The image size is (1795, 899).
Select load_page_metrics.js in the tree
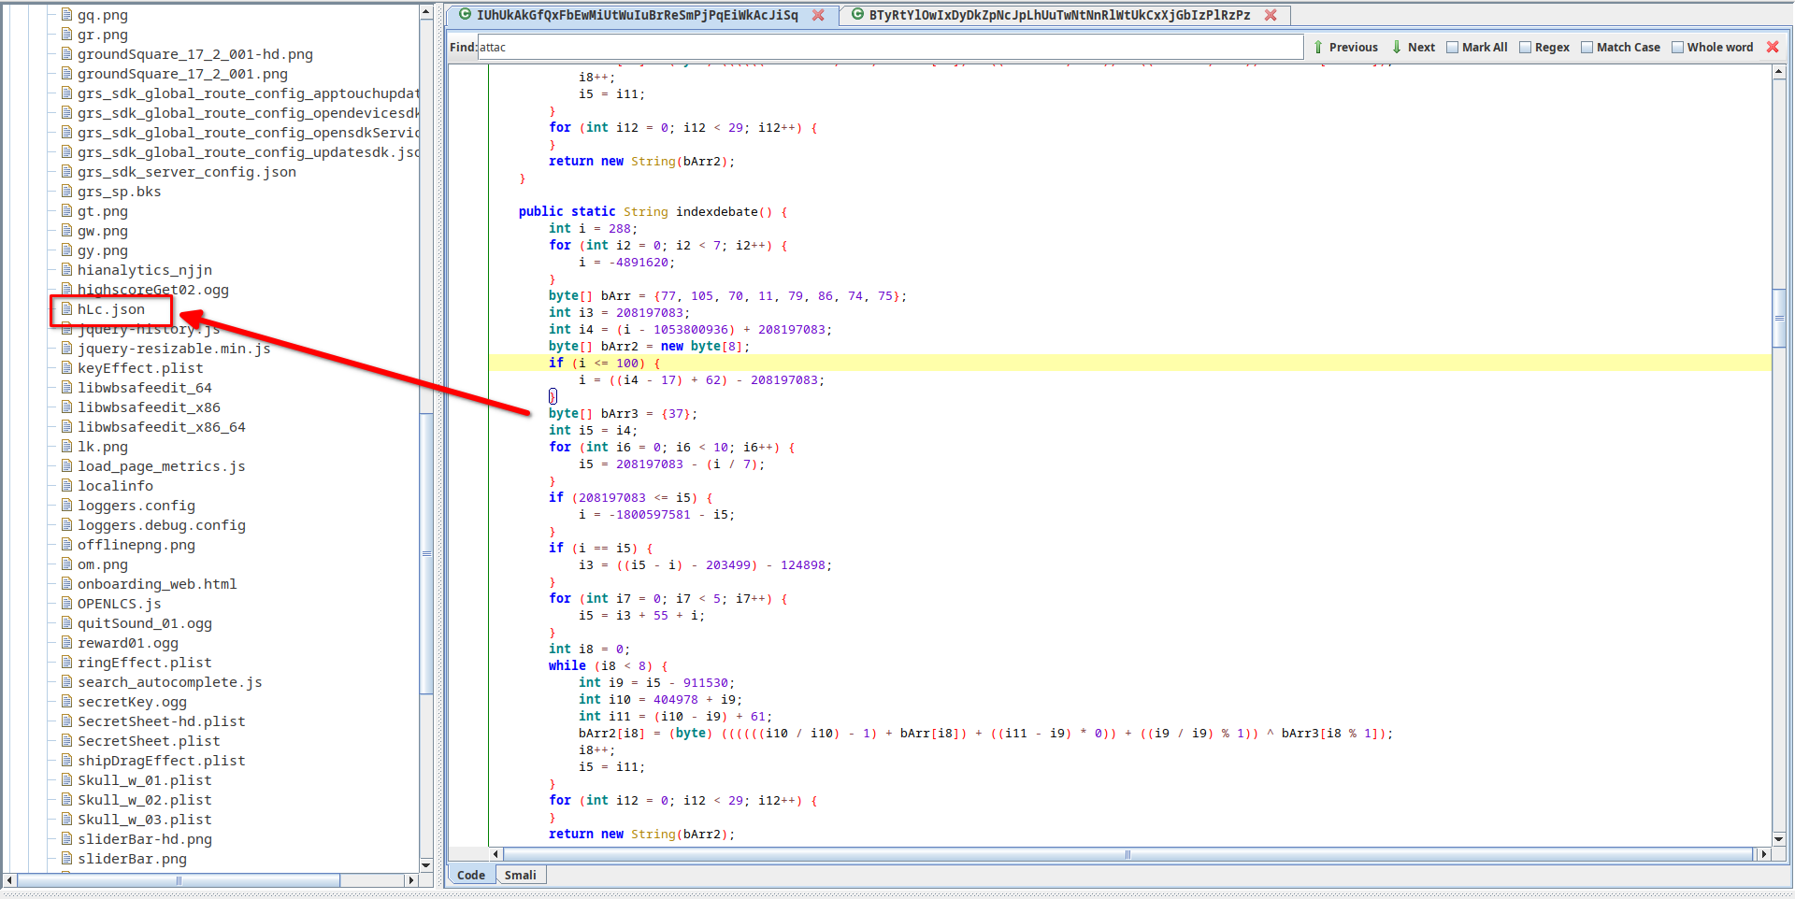(x=162, y=466)
